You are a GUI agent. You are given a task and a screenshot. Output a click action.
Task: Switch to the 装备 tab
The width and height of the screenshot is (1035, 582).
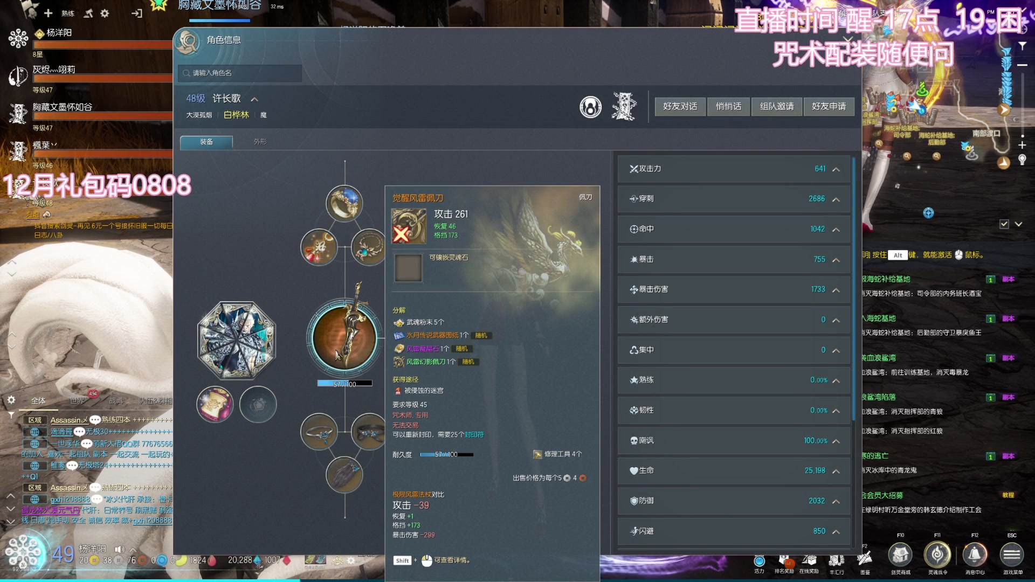(x=206, y=142)
